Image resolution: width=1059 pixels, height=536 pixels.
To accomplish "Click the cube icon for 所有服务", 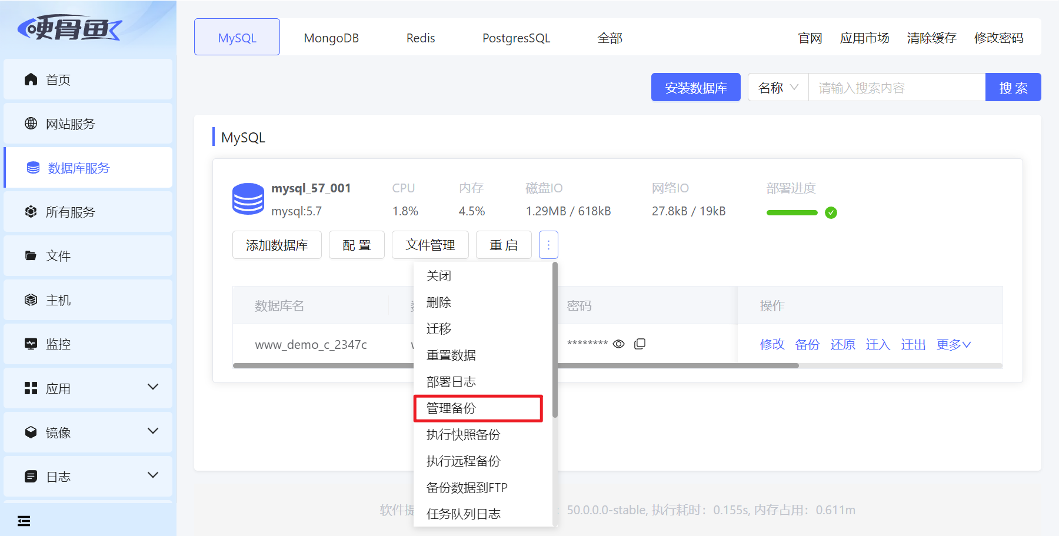I will click(31, 212).
